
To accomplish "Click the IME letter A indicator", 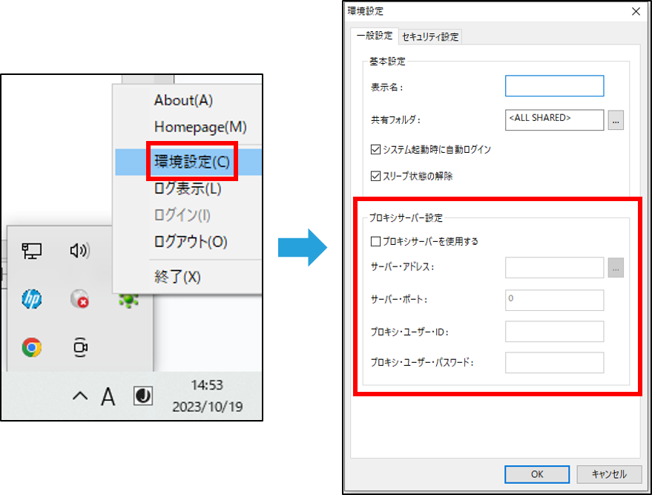I will click(x=108, y=396).
